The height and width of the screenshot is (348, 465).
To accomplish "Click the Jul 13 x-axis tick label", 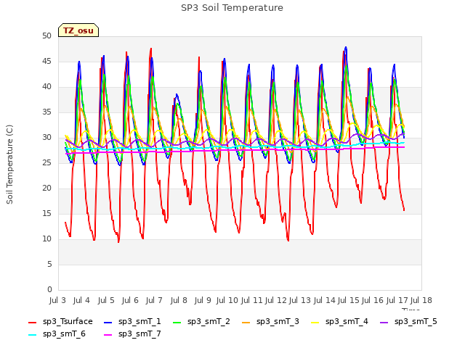I will [300, 300].
